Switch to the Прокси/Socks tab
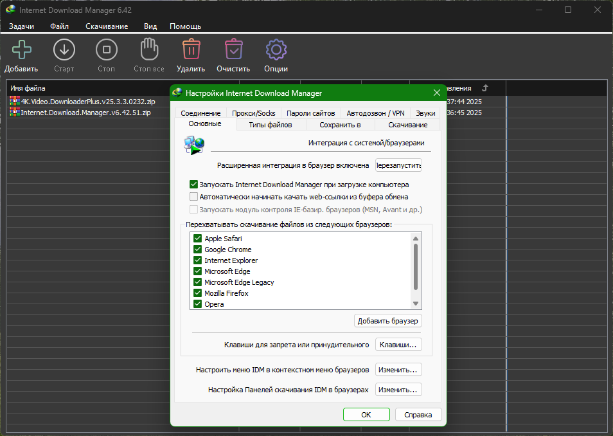 click(253, 113)
